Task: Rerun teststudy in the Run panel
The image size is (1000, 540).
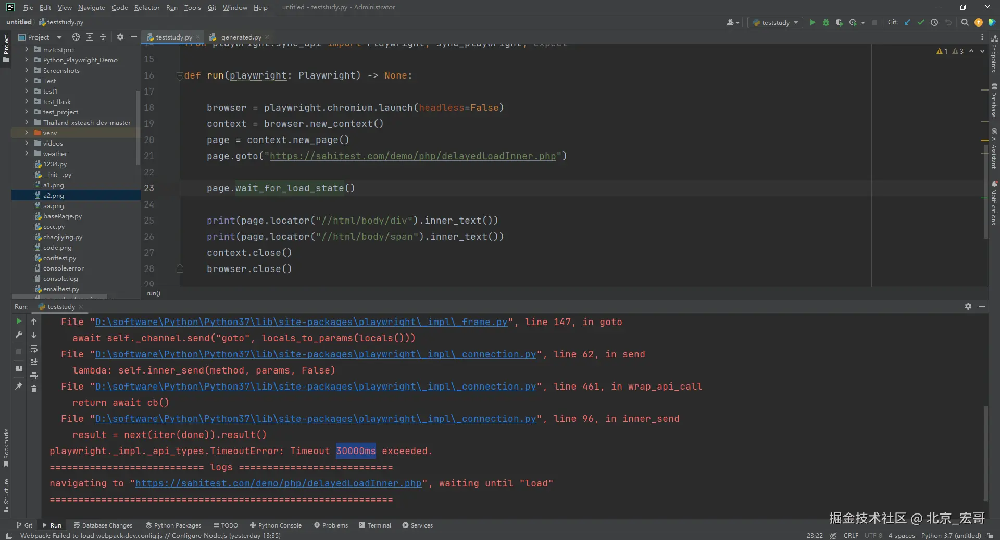Action: pyautogui.click(x=19, y=322)
